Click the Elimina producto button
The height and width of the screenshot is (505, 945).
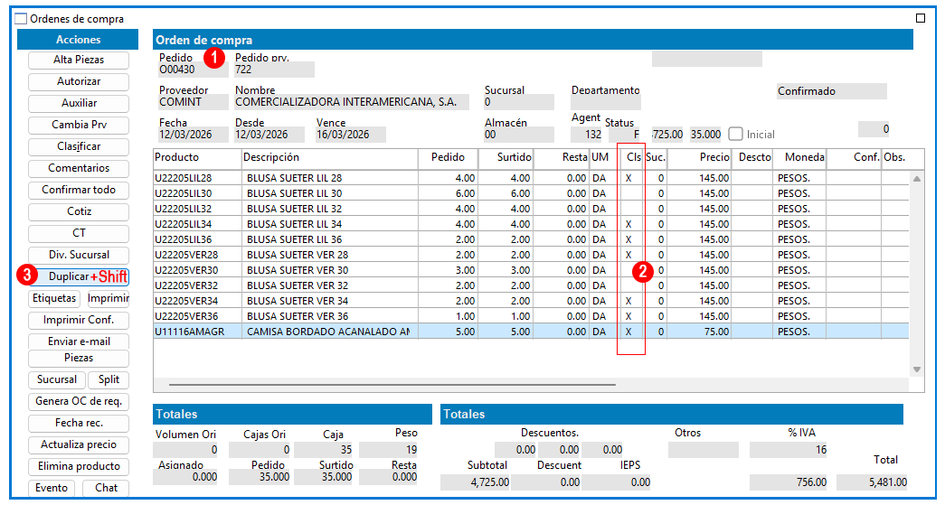click(x=79, y=466)
